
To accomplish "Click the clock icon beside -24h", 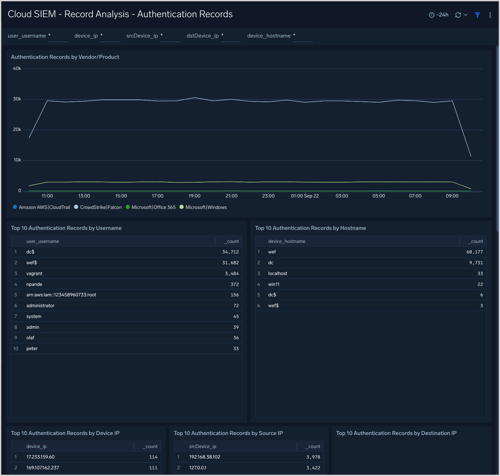I will click(x=431, y=15).
